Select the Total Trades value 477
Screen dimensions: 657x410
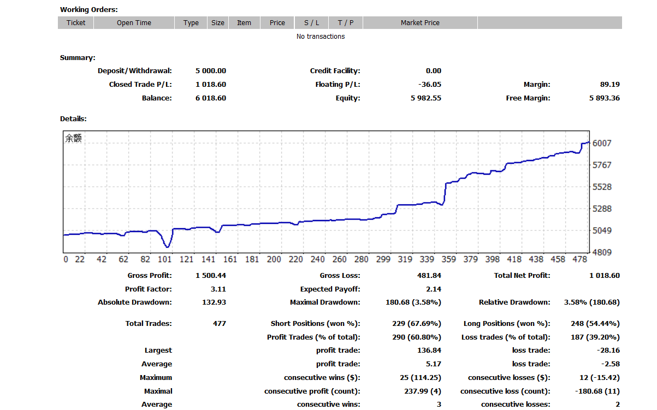pyautogui.click(x=220, y=323)
